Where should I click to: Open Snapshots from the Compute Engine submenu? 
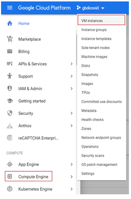tap(90, 75)
